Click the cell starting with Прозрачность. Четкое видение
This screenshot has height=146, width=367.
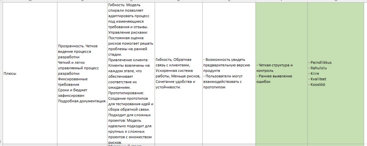pyautogui.click(x=82, y=73)
